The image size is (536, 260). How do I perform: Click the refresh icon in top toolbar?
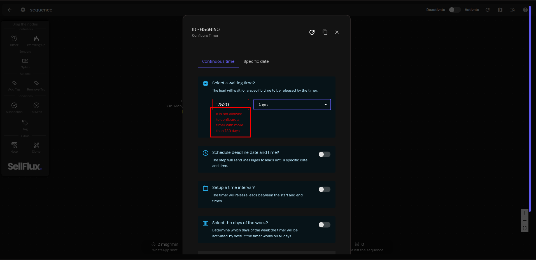pyautogui.click(x=488, y=10)
